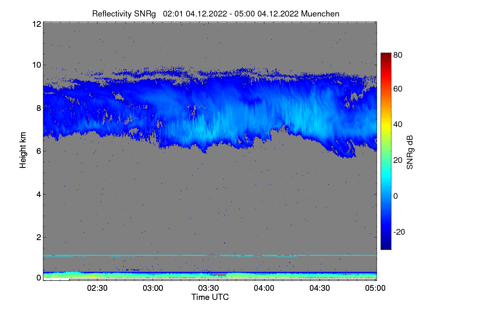Click the cyan horizontal line near 1 km
Screen dimensions: 495x330
[x=210, y=255]
